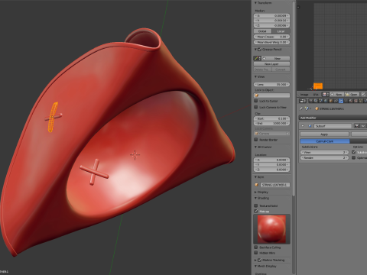Switch to Scene properties tab icon

click(320, 101)
